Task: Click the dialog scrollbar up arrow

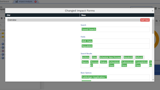Action: (x=153, y=18)
